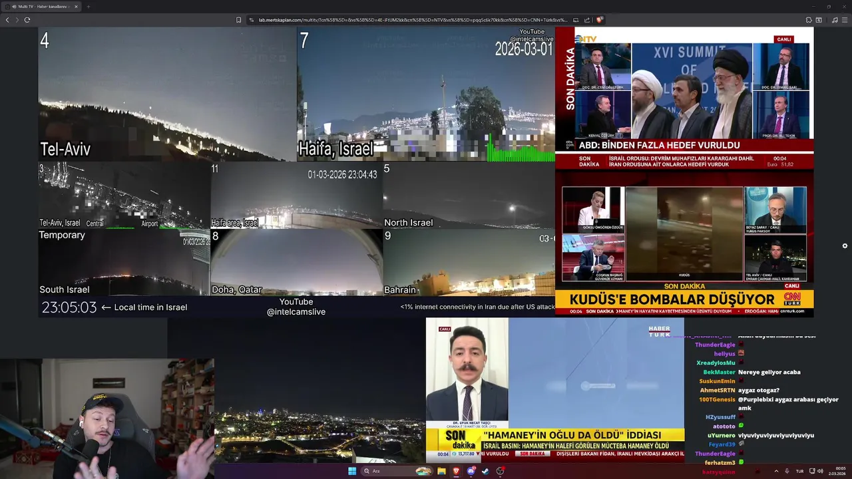The image size is (852, 479).
Task: Switch the TUR keyboard language indicator
Action: pyautogui.click(x=799, y=471)
